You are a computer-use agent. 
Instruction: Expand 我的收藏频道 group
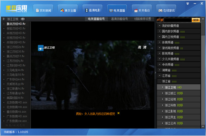click(178, 26)
